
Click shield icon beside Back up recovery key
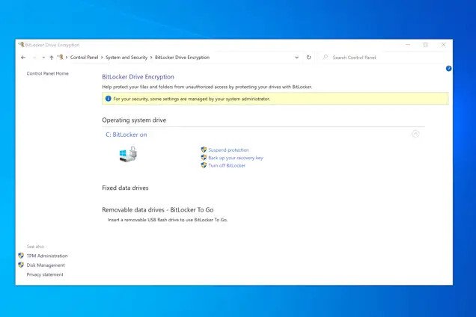(204, 158)
